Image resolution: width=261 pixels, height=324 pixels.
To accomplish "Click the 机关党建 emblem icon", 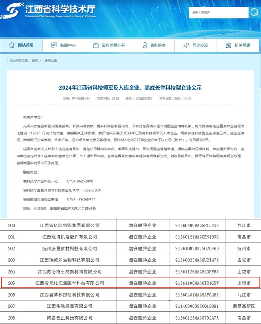I will click(x=228, y=45).
